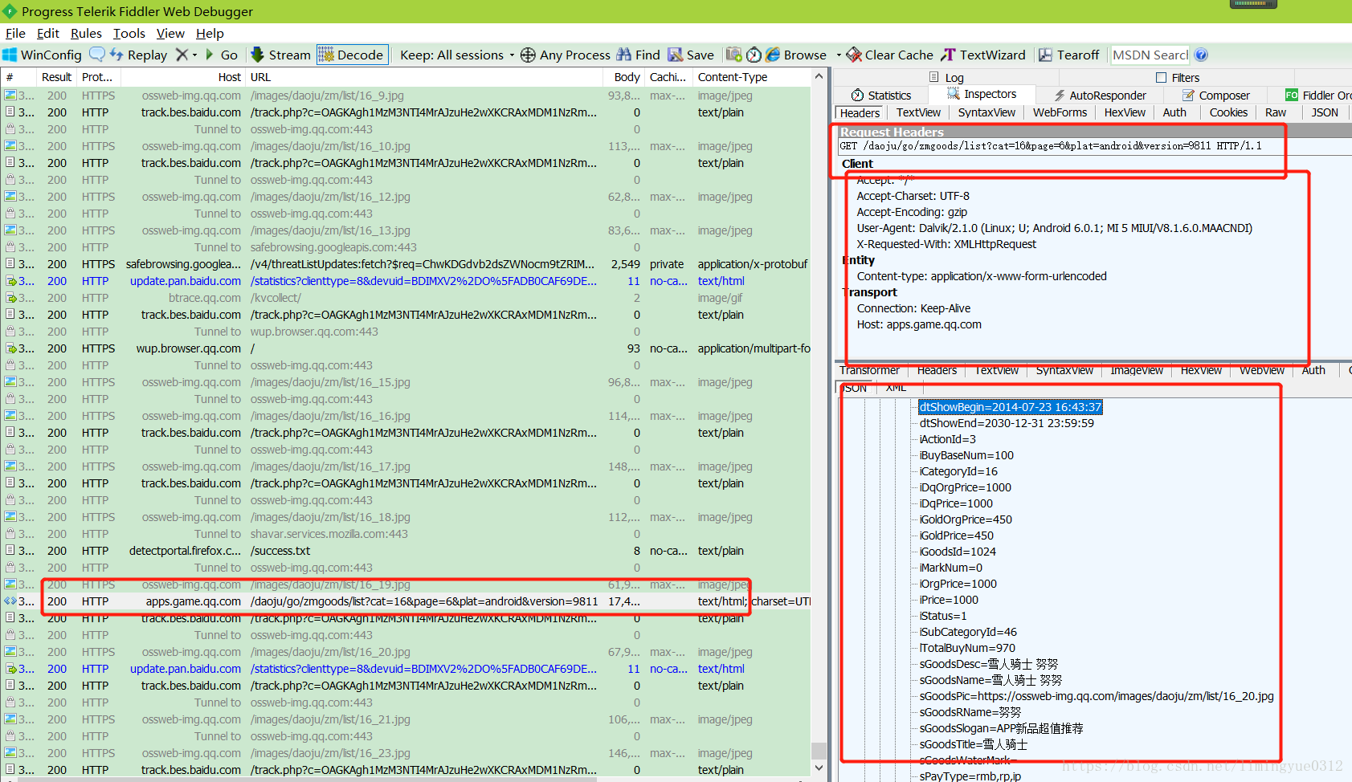
Task: Toggle the Decode button
Action: pyautogui.click(x=352, y=55)
